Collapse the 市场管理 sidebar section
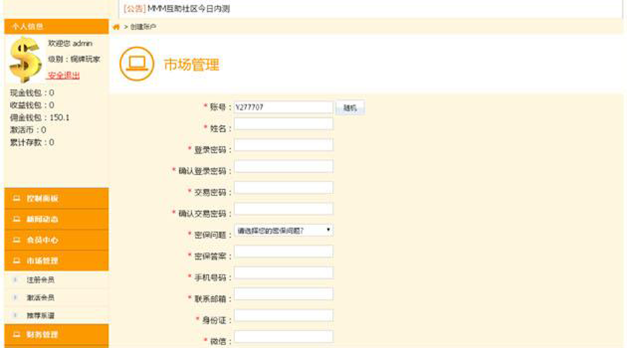The width and height of the screenshot is (627, 348). (56, 260)
